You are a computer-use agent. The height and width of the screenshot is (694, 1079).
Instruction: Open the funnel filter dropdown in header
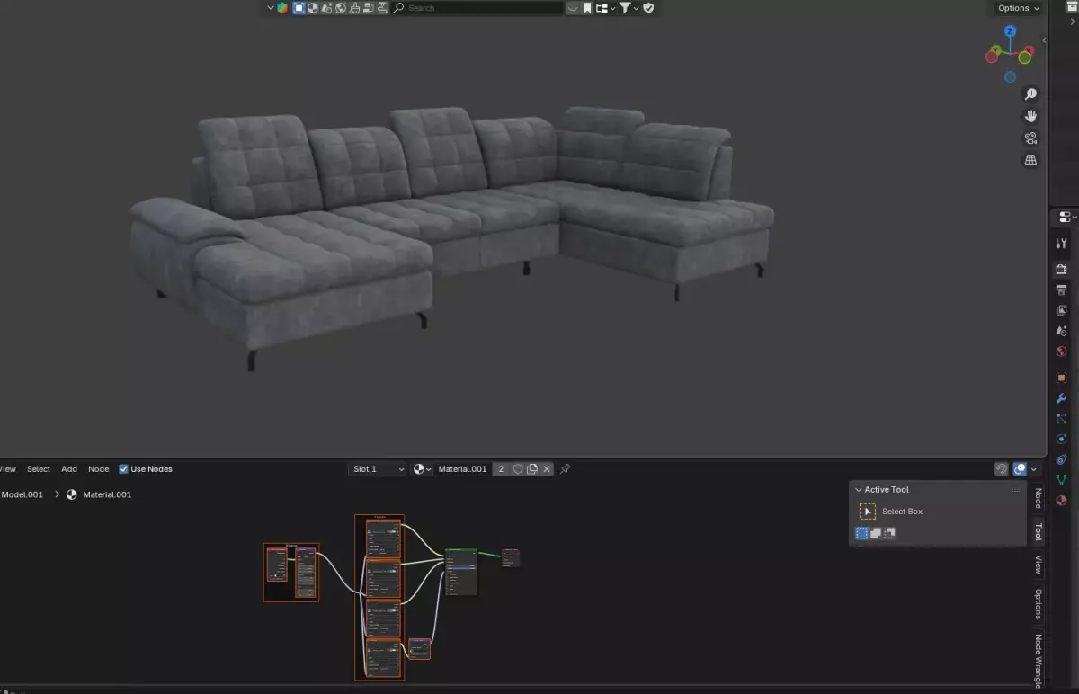pyautogui.click(x=629, y=8)
